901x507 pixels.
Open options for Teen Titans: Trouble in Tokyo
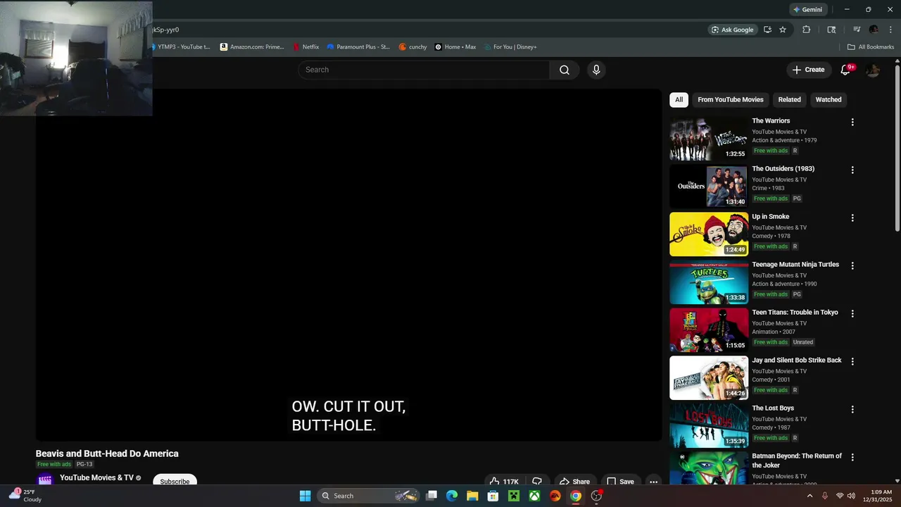tap(852, 313)
